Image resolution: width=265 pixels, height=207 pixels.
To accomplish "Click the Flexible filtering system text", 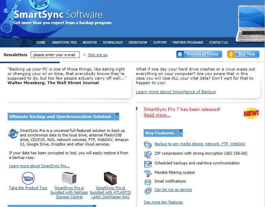I will [x=175, y=172].
